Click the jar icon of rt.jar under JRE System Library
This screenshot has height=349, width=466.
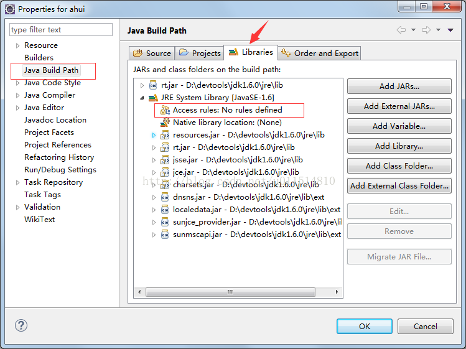click(165, 147)
